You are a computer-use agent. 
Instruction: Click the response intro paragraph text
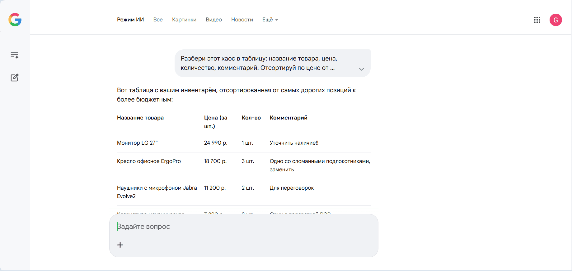pos(237,95)
